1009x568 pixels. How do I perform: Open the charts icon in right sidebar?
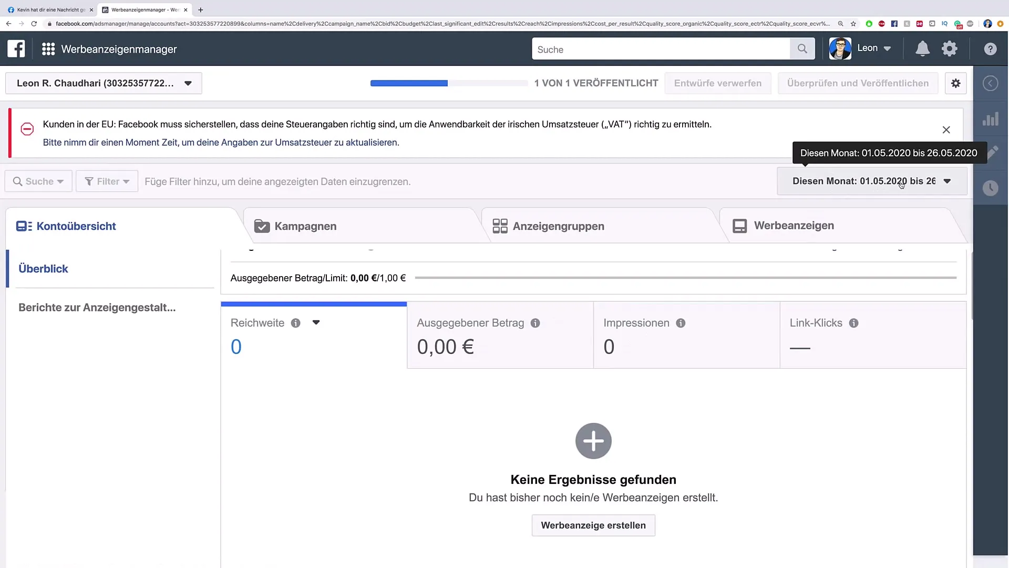point(990,119)
